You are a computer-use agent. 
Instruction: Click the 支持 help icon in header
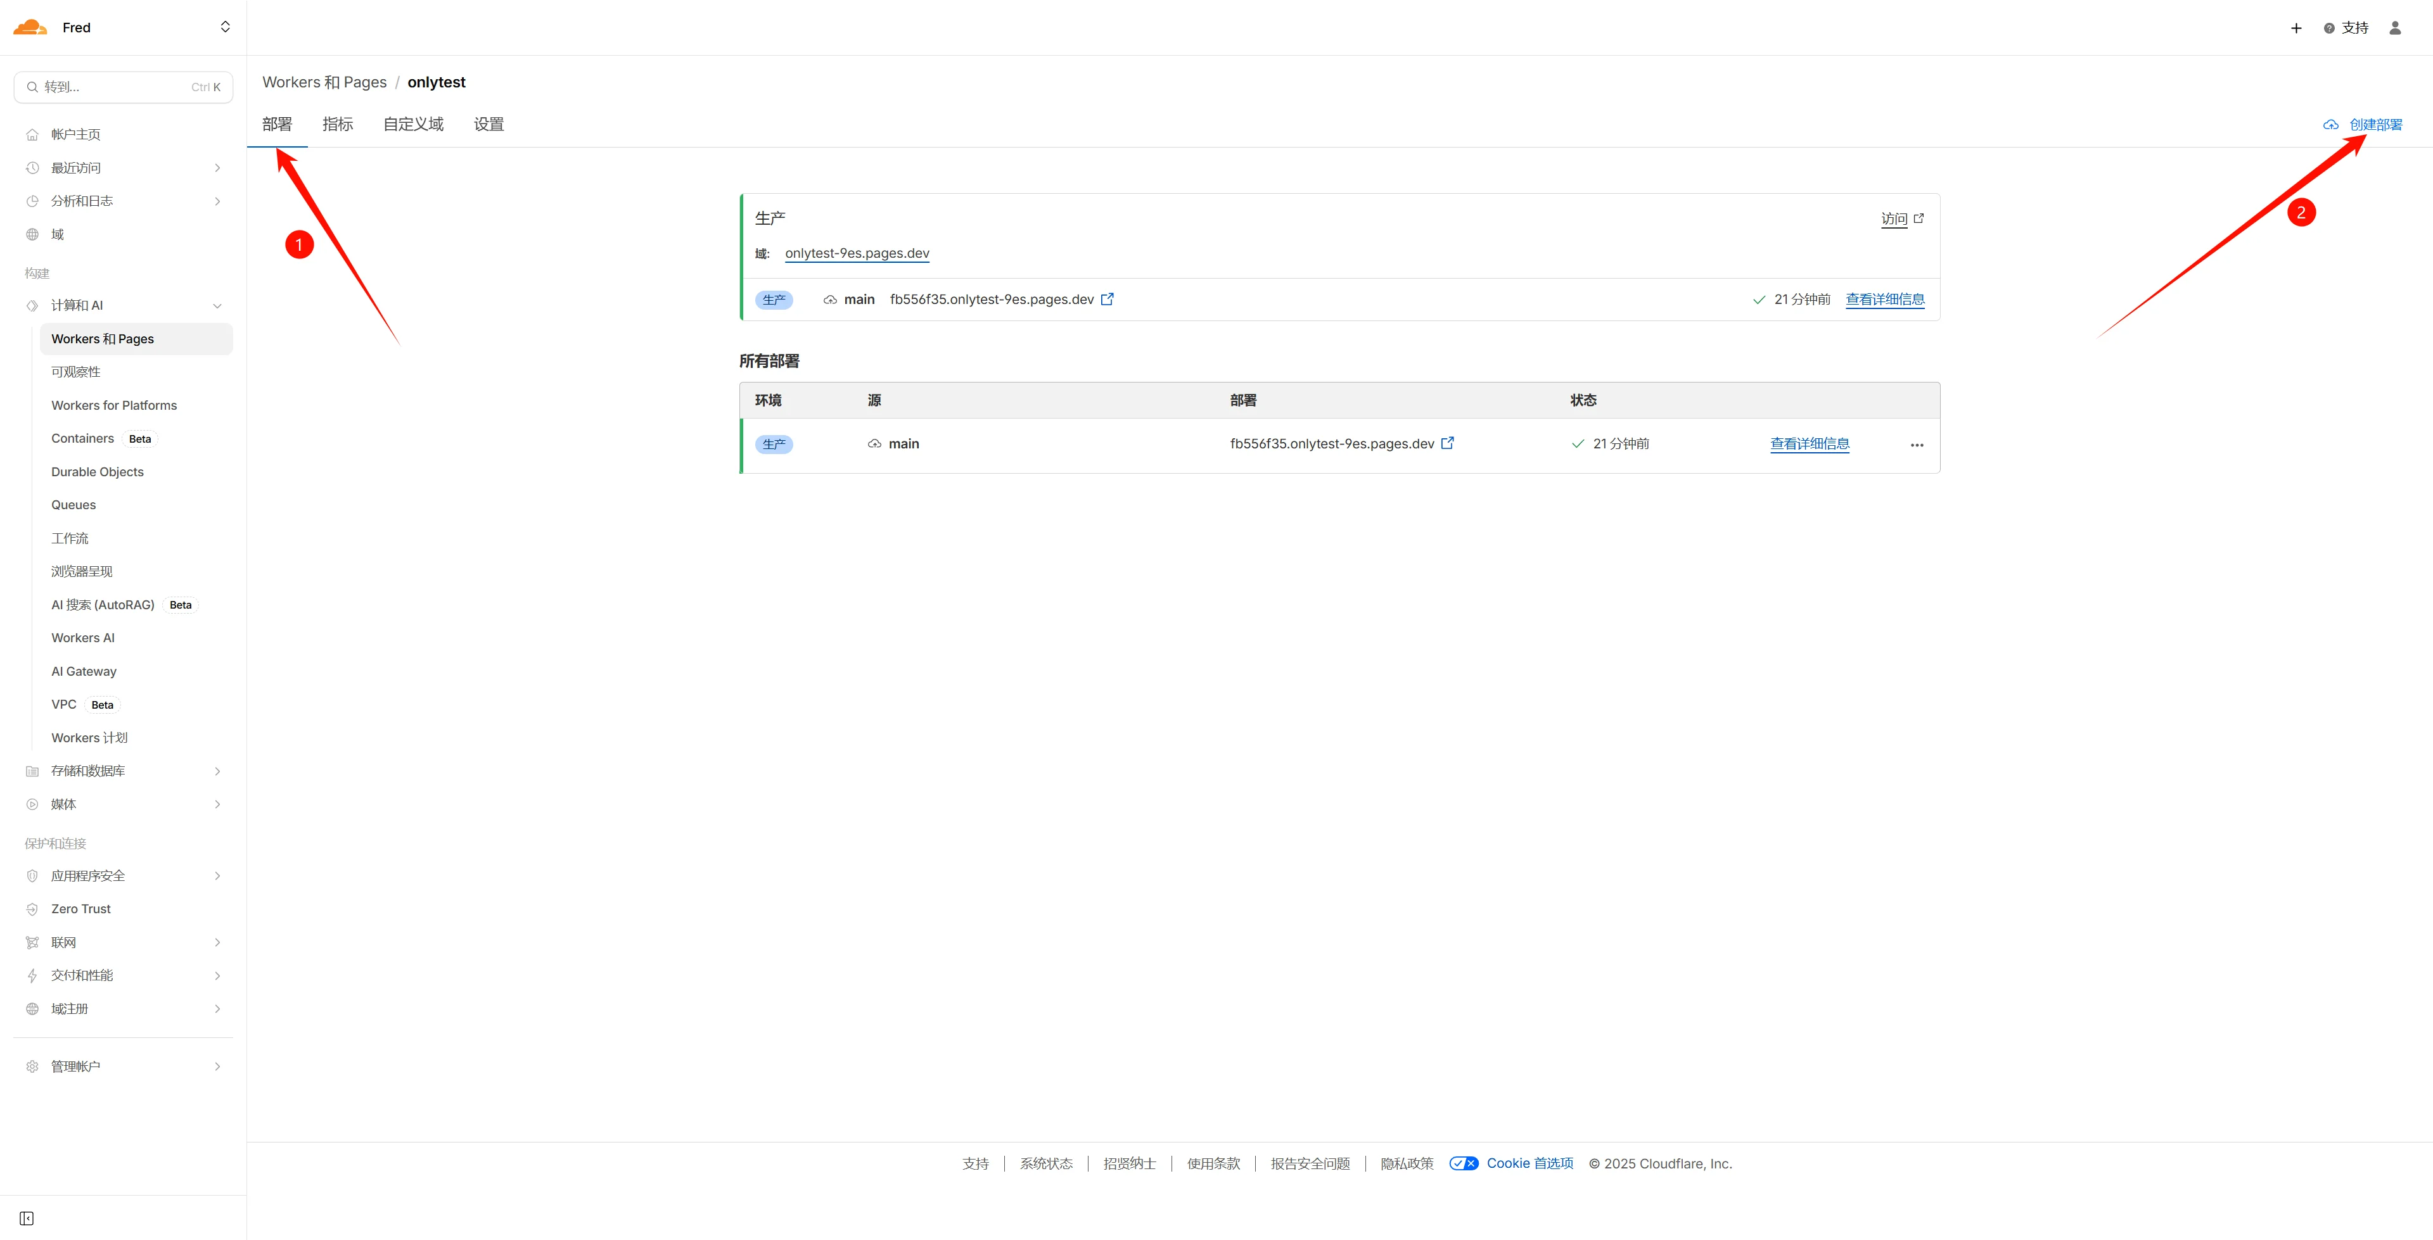[x=2329, y=28]
